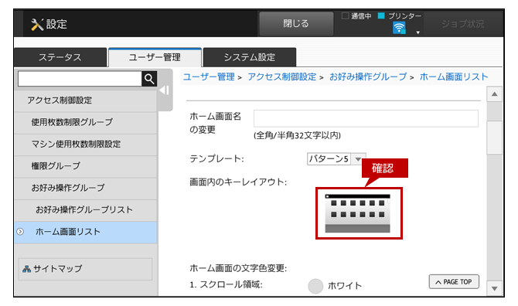
Task: Click the ジョブ状況 button
Action: click(462, 24)
